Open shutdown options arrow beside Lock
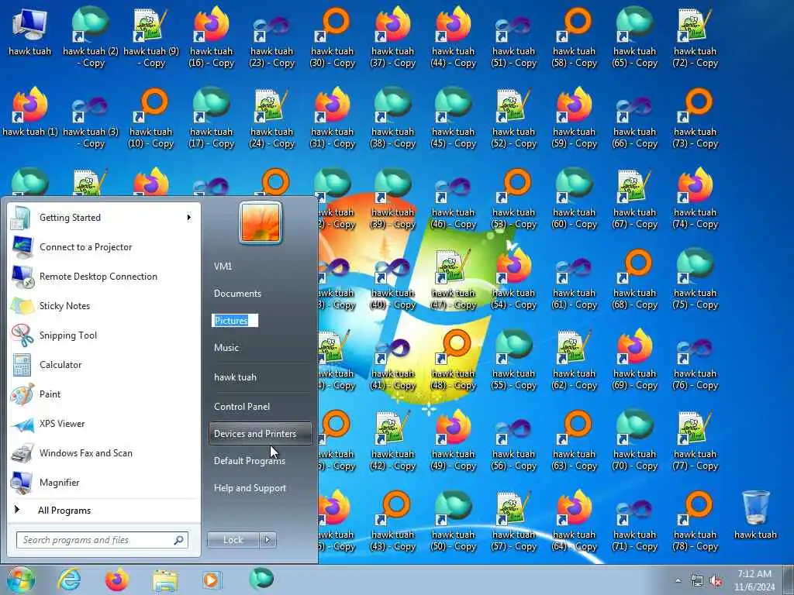The image size is (794, 595). [268, 540]
